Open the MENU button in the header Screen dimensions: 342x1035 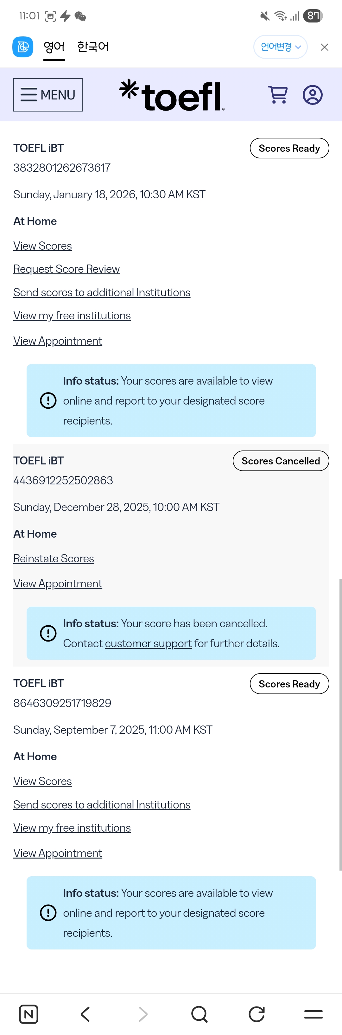click(x=48, y=95)
